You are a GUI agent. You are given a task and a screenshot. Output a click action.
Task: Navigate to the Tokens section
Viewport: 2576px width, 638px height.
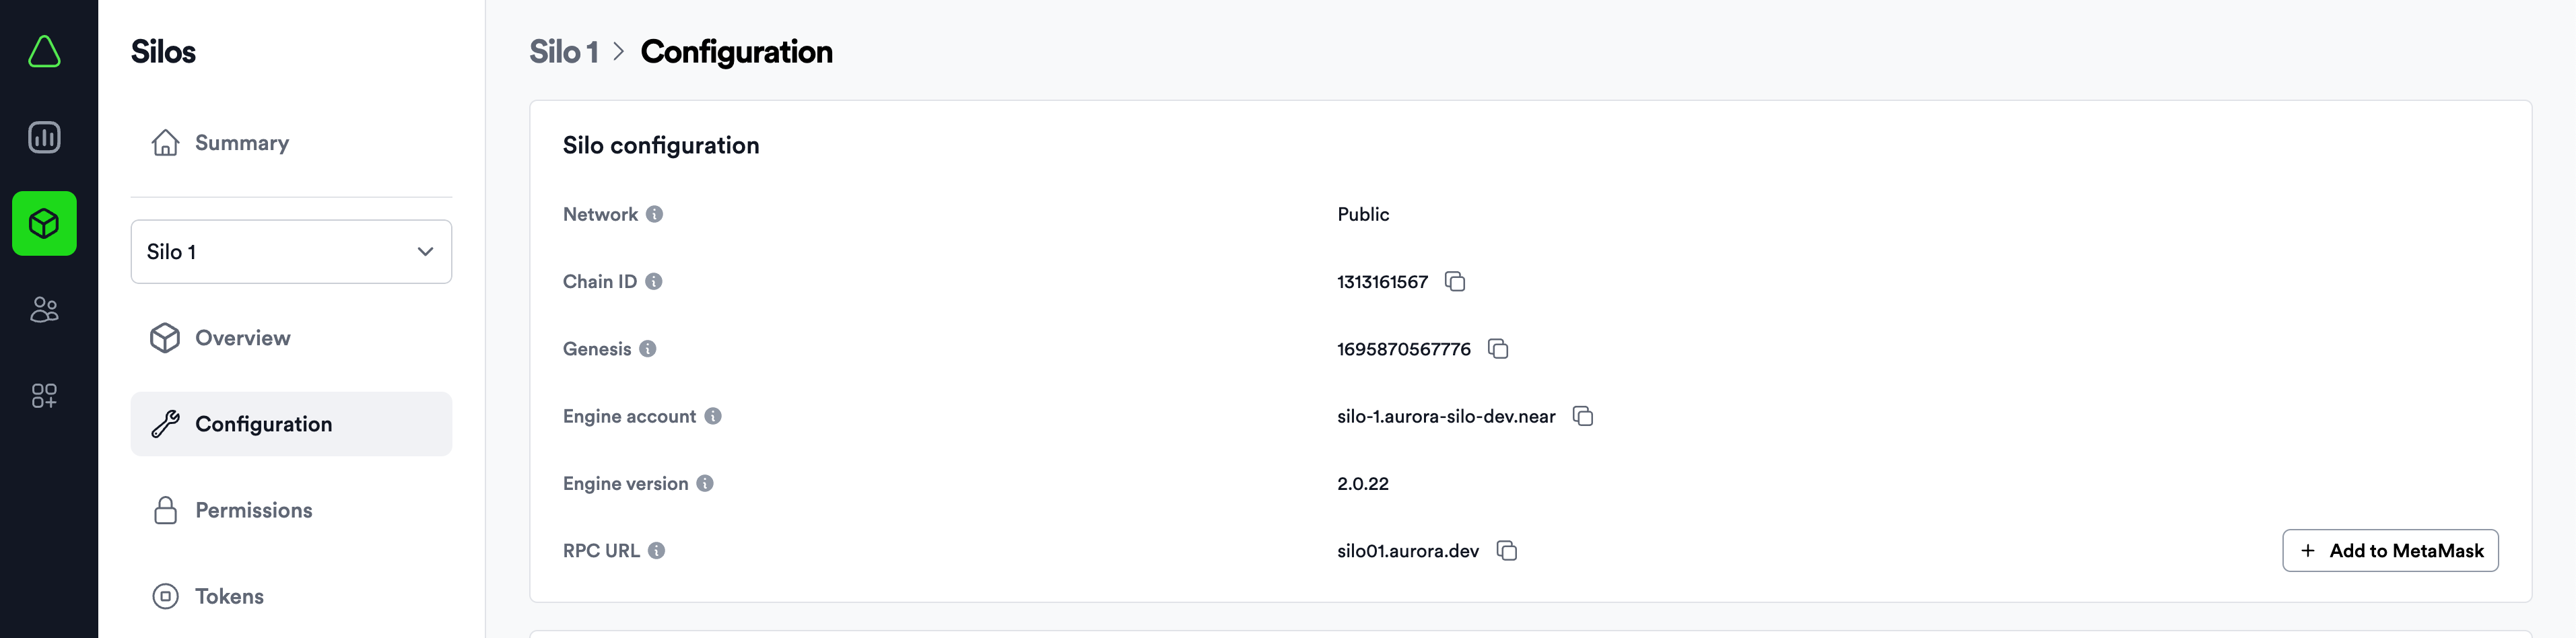coord(228,595)
